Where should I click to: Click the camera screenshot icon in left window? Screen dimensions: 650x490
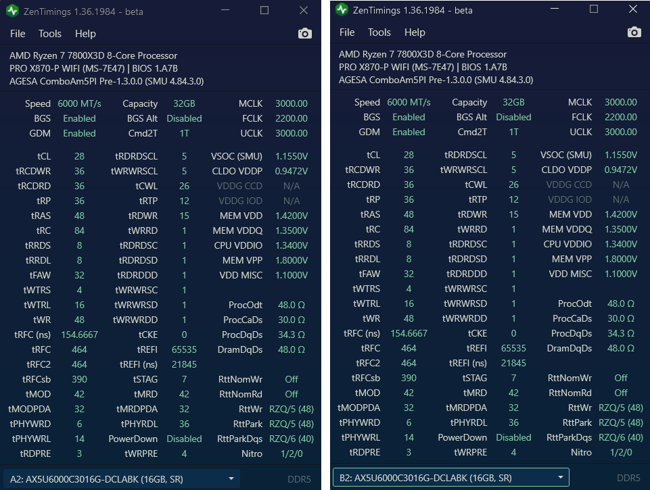click(304, 33)
